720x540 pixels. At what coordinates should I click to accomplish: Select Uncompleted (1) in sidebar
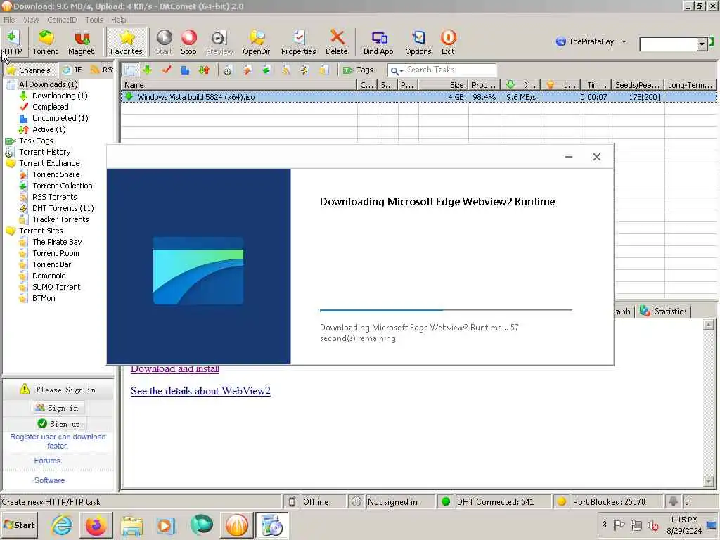click(x=60, y=118)
